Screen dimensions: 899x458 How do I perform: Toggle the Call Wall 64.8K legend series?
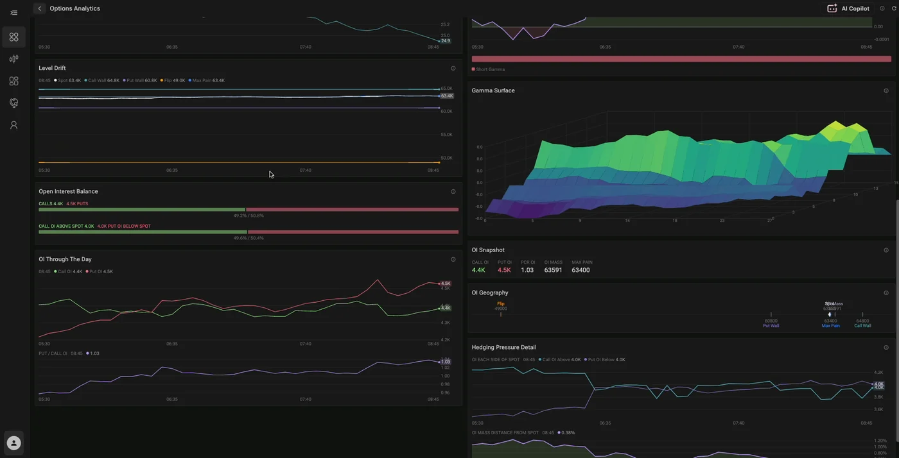pos(102,80)
